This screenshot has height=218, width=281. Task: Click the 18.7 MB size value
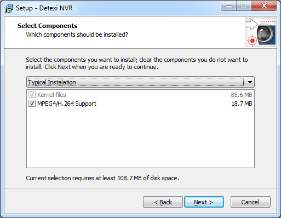(242, 104)
